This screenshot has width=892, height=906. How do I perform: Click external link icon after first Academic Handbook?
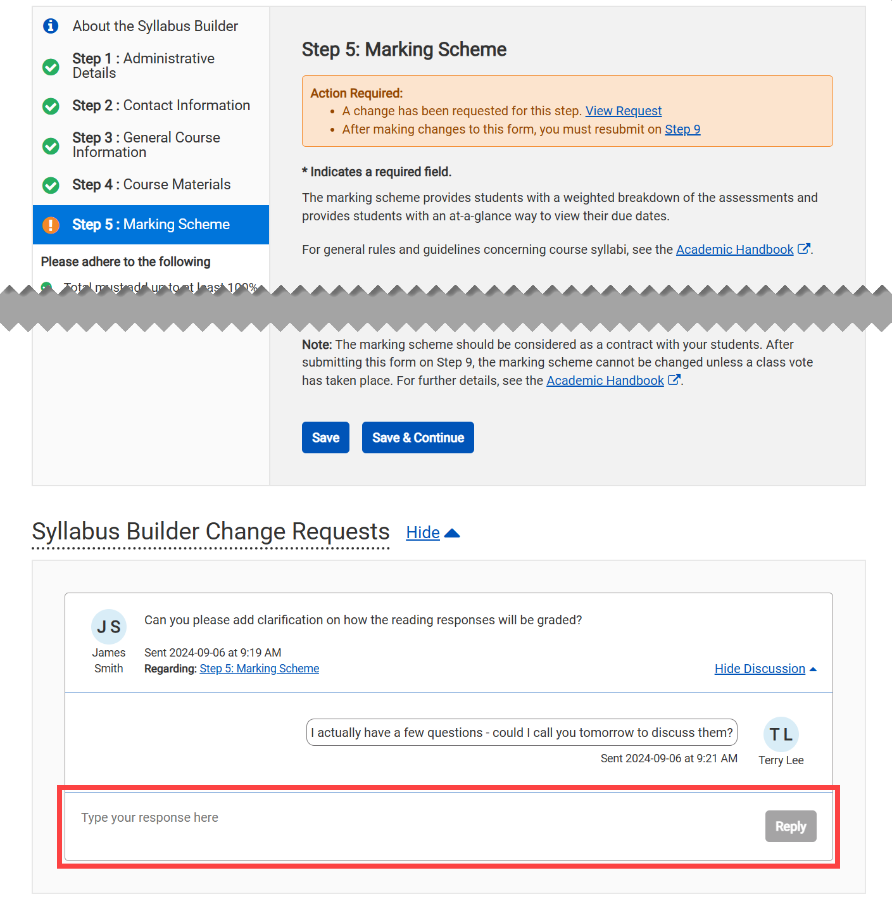click(x=803, y=249)
